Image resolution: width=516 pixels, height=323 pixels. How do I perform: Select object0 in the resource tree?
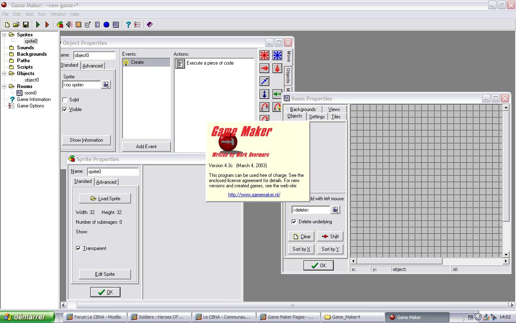click(32, 80)
